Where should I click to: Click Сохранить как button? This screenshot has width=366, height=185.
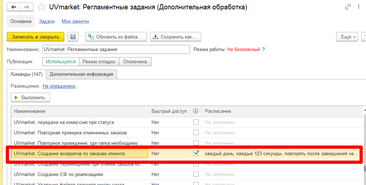(176, 37)
